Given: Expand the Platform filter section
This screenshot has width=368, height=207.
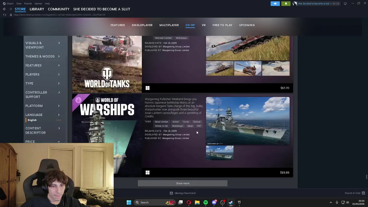Looking at the screenshot, I should (43, 106).
